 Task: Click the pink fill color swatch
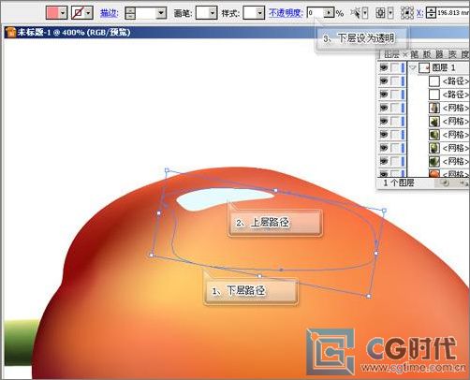[52, 13]
